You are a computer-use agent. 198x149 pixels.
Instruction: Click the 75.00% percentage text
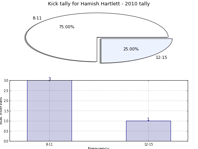pos(67,27)
